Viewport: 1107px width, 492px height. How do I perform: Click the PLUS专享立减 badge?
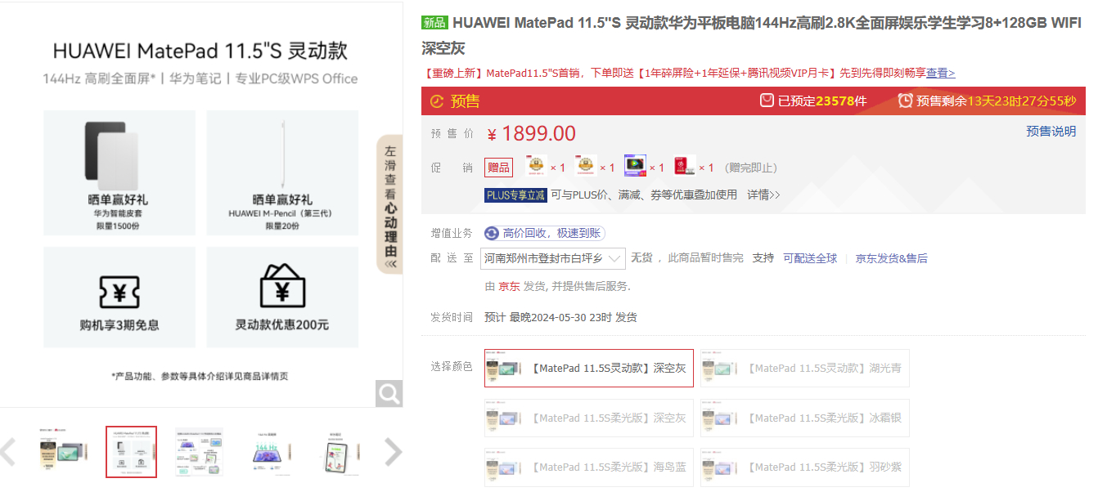515,195
